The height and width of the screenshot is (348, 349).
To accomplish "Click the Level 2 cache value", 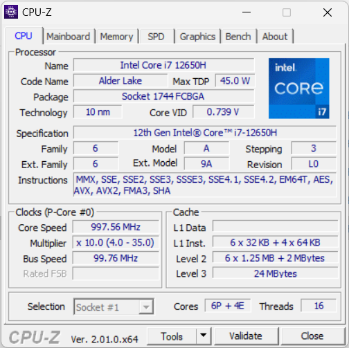I will 276,258.
